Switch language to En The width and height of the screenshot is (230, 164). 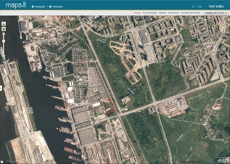tap(200, 7)
